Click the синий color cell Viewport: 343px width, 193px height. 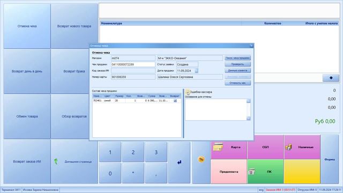pyautogui.click(x=107, y=101)
